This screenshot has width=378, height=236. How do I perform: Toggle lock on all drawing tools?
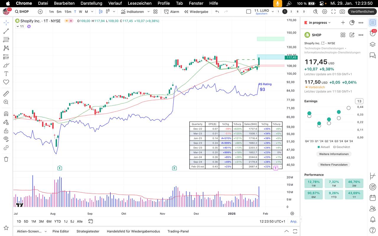(6, 131)
